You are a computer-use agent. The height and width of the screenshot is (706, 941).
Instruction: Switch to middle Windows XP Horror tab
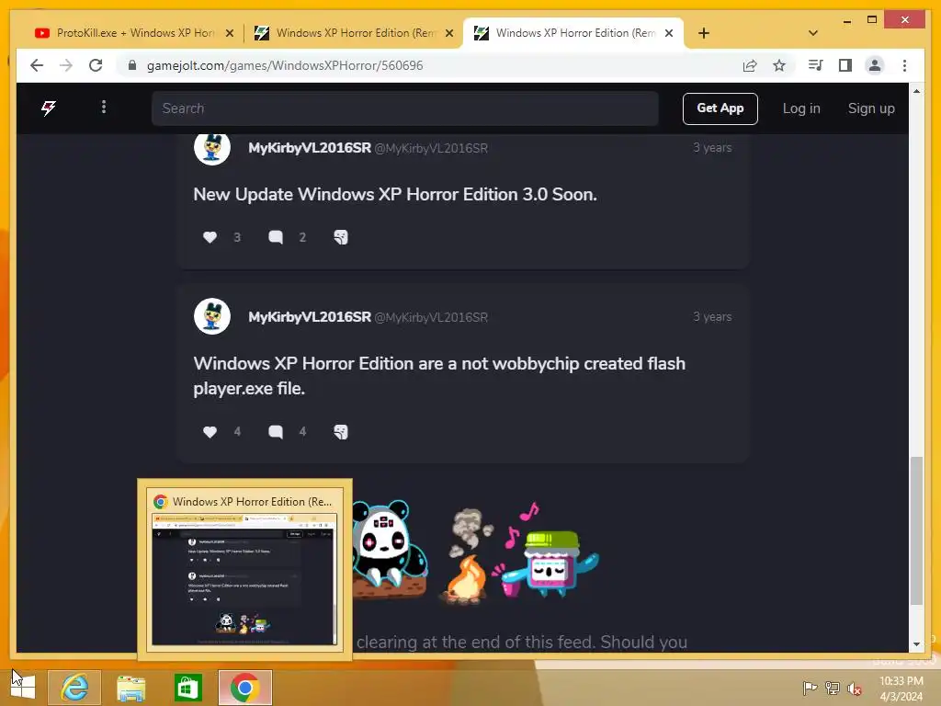coord(354,33)
